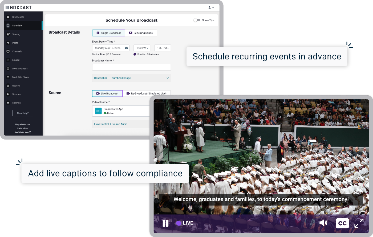Click the Media Uploads icon

(8, 68)
